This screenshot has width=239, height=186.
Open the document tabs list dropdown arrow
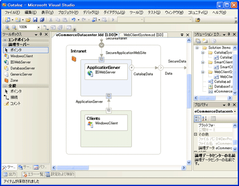click(182, 34)
